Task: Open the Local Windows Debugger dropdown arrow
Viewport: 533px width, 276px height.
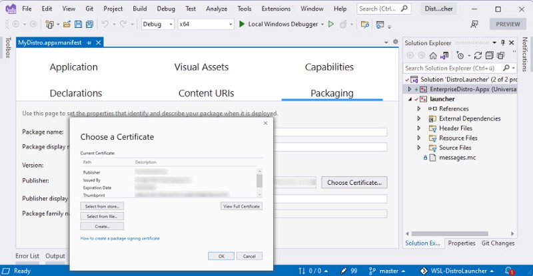Action: pyautogui.click(x=322, y=25)
